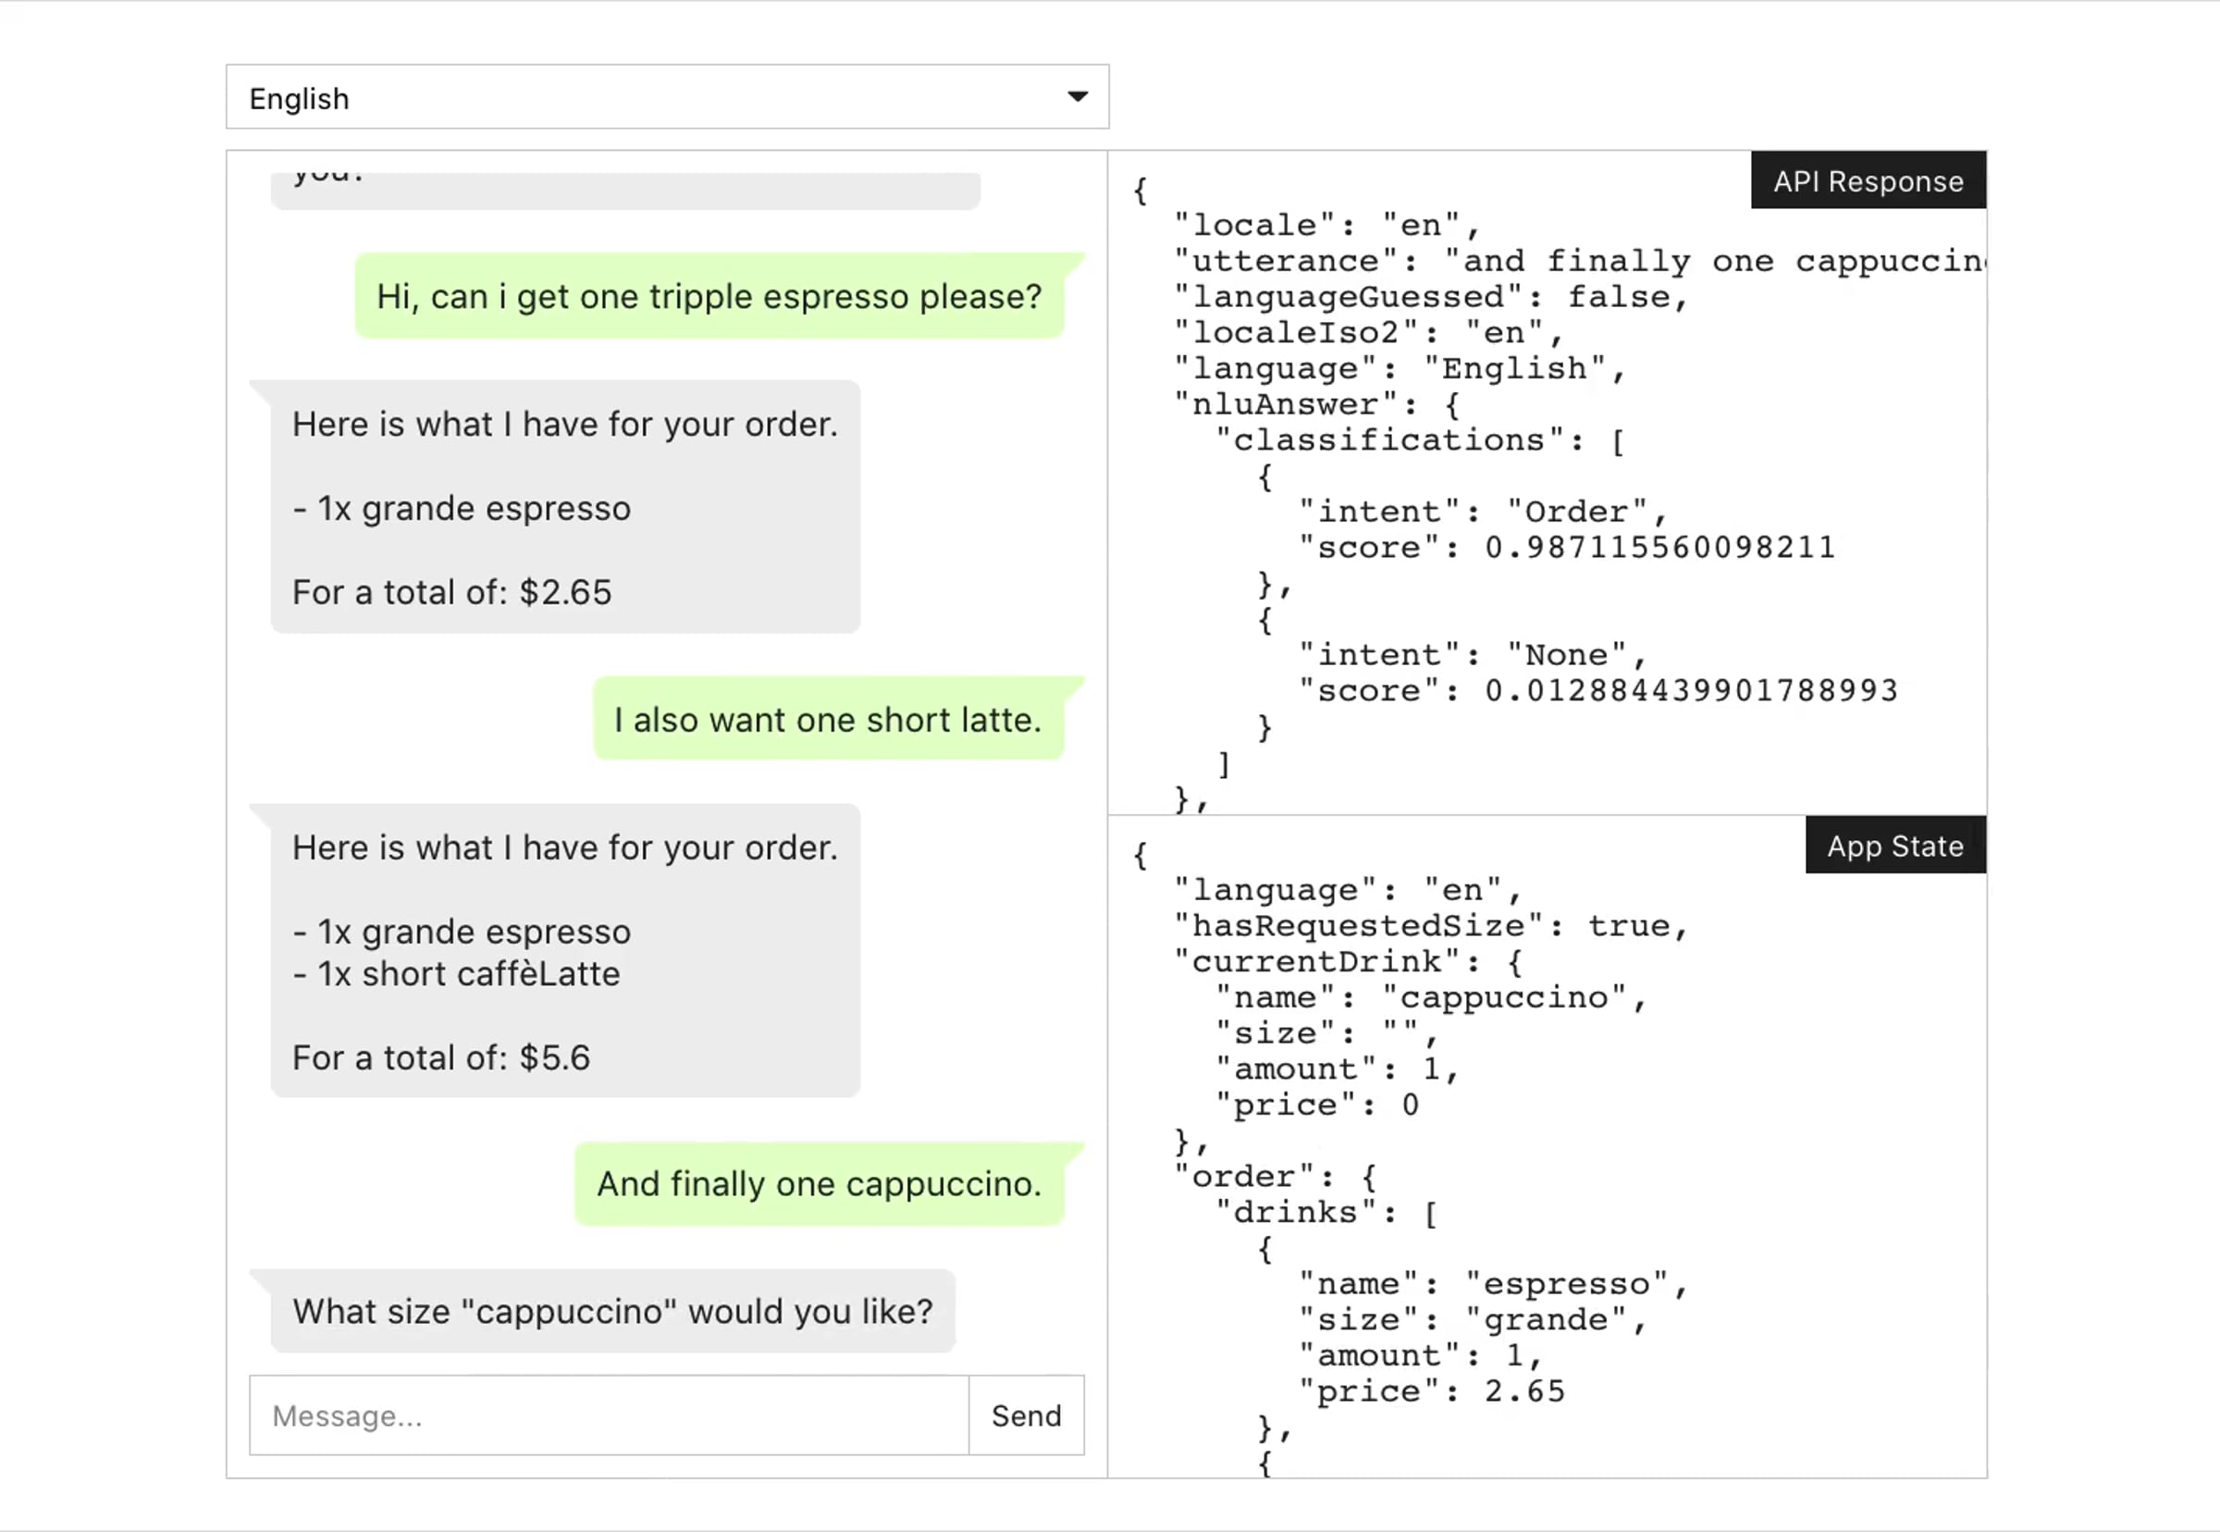Screen dimensions: 2220x1532
Task: Click "language": "en" in App State
Action: click(x=1348, y=891)
